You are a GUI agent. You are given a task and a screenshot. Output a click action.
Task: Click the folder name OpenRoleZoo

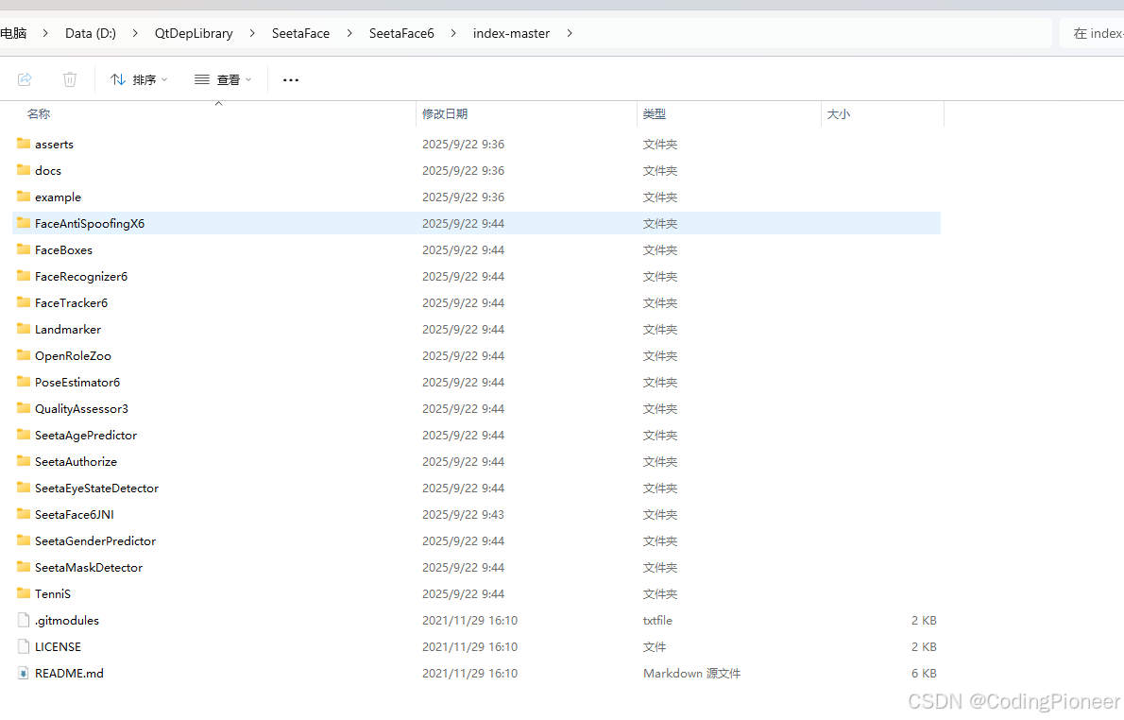(73, 355)
